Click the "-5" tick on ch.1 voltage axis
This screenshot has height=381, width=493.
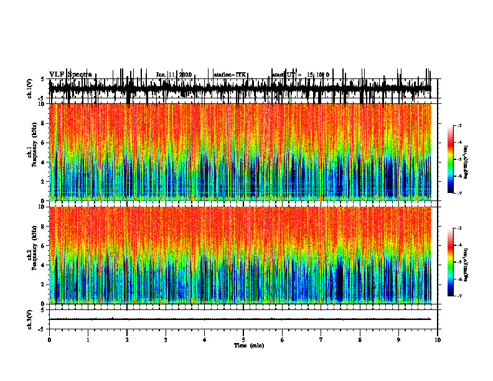tap(42, 98)
